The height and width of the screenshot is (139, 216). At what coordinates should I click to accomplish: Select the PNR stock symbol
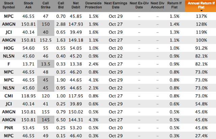tap(9, 128)
